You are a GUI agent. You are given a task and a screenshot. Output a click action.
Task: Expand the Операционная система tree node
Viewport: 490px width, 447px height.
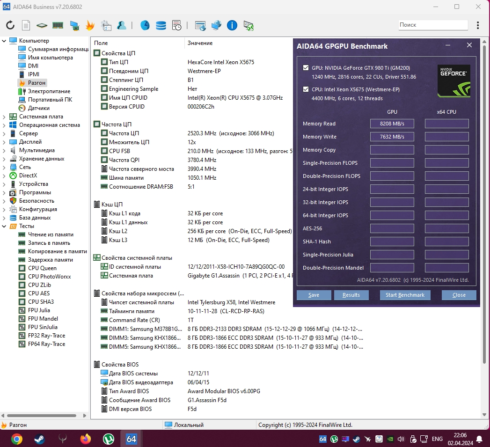pos(4,125)
